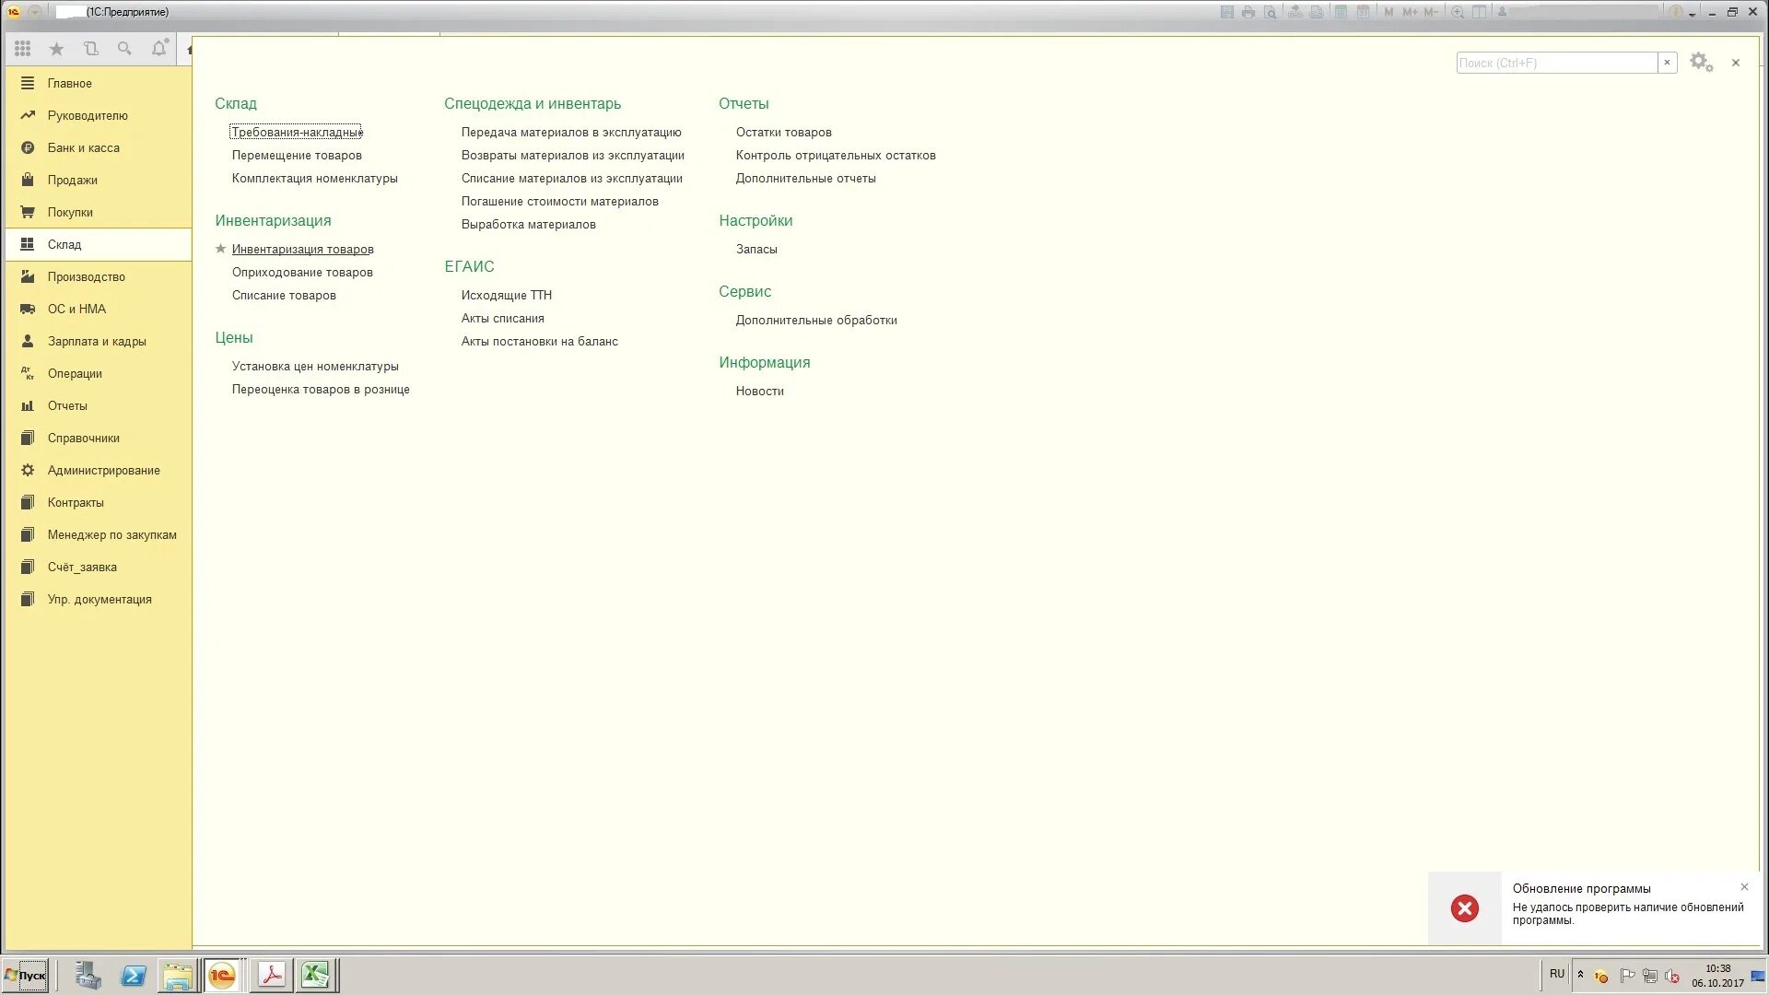Open Favorites star in toolbar
1769x995 pixels.
[56, 49]
